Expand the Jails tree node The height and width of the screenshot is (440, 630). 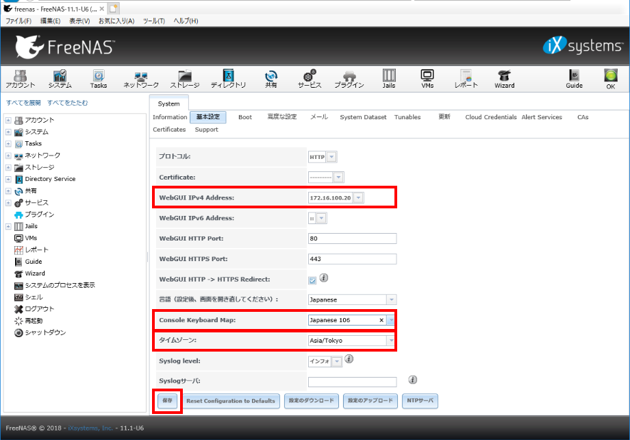(x=8, y=226)
